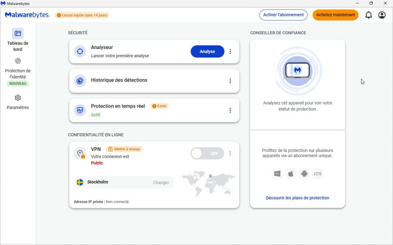Open the Historique des détections three-dot menu
The image size is (393, 245).
click(230, 81)
